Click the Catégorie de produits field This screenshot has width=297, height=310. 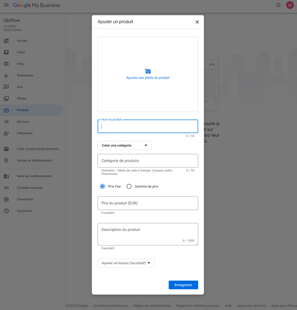click(148, 161)
